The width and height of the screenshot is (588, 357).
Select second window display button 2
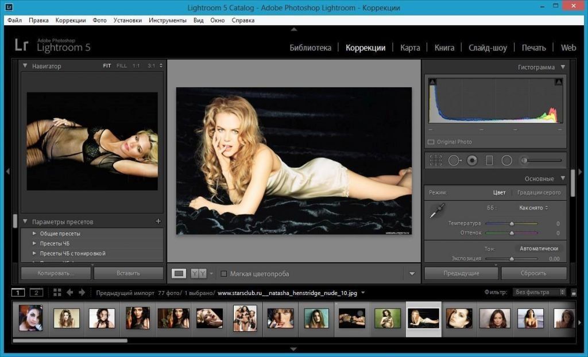point(36,293)
